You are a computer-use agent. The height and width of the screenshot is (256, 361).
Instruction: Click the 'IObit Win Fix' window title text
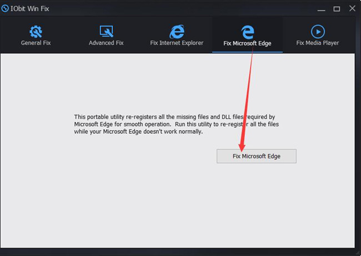pos(29,9)
